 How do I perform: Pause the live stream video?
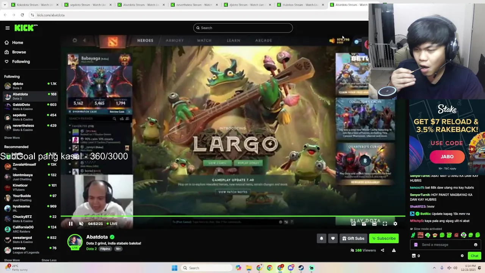(x=70, y=224)
